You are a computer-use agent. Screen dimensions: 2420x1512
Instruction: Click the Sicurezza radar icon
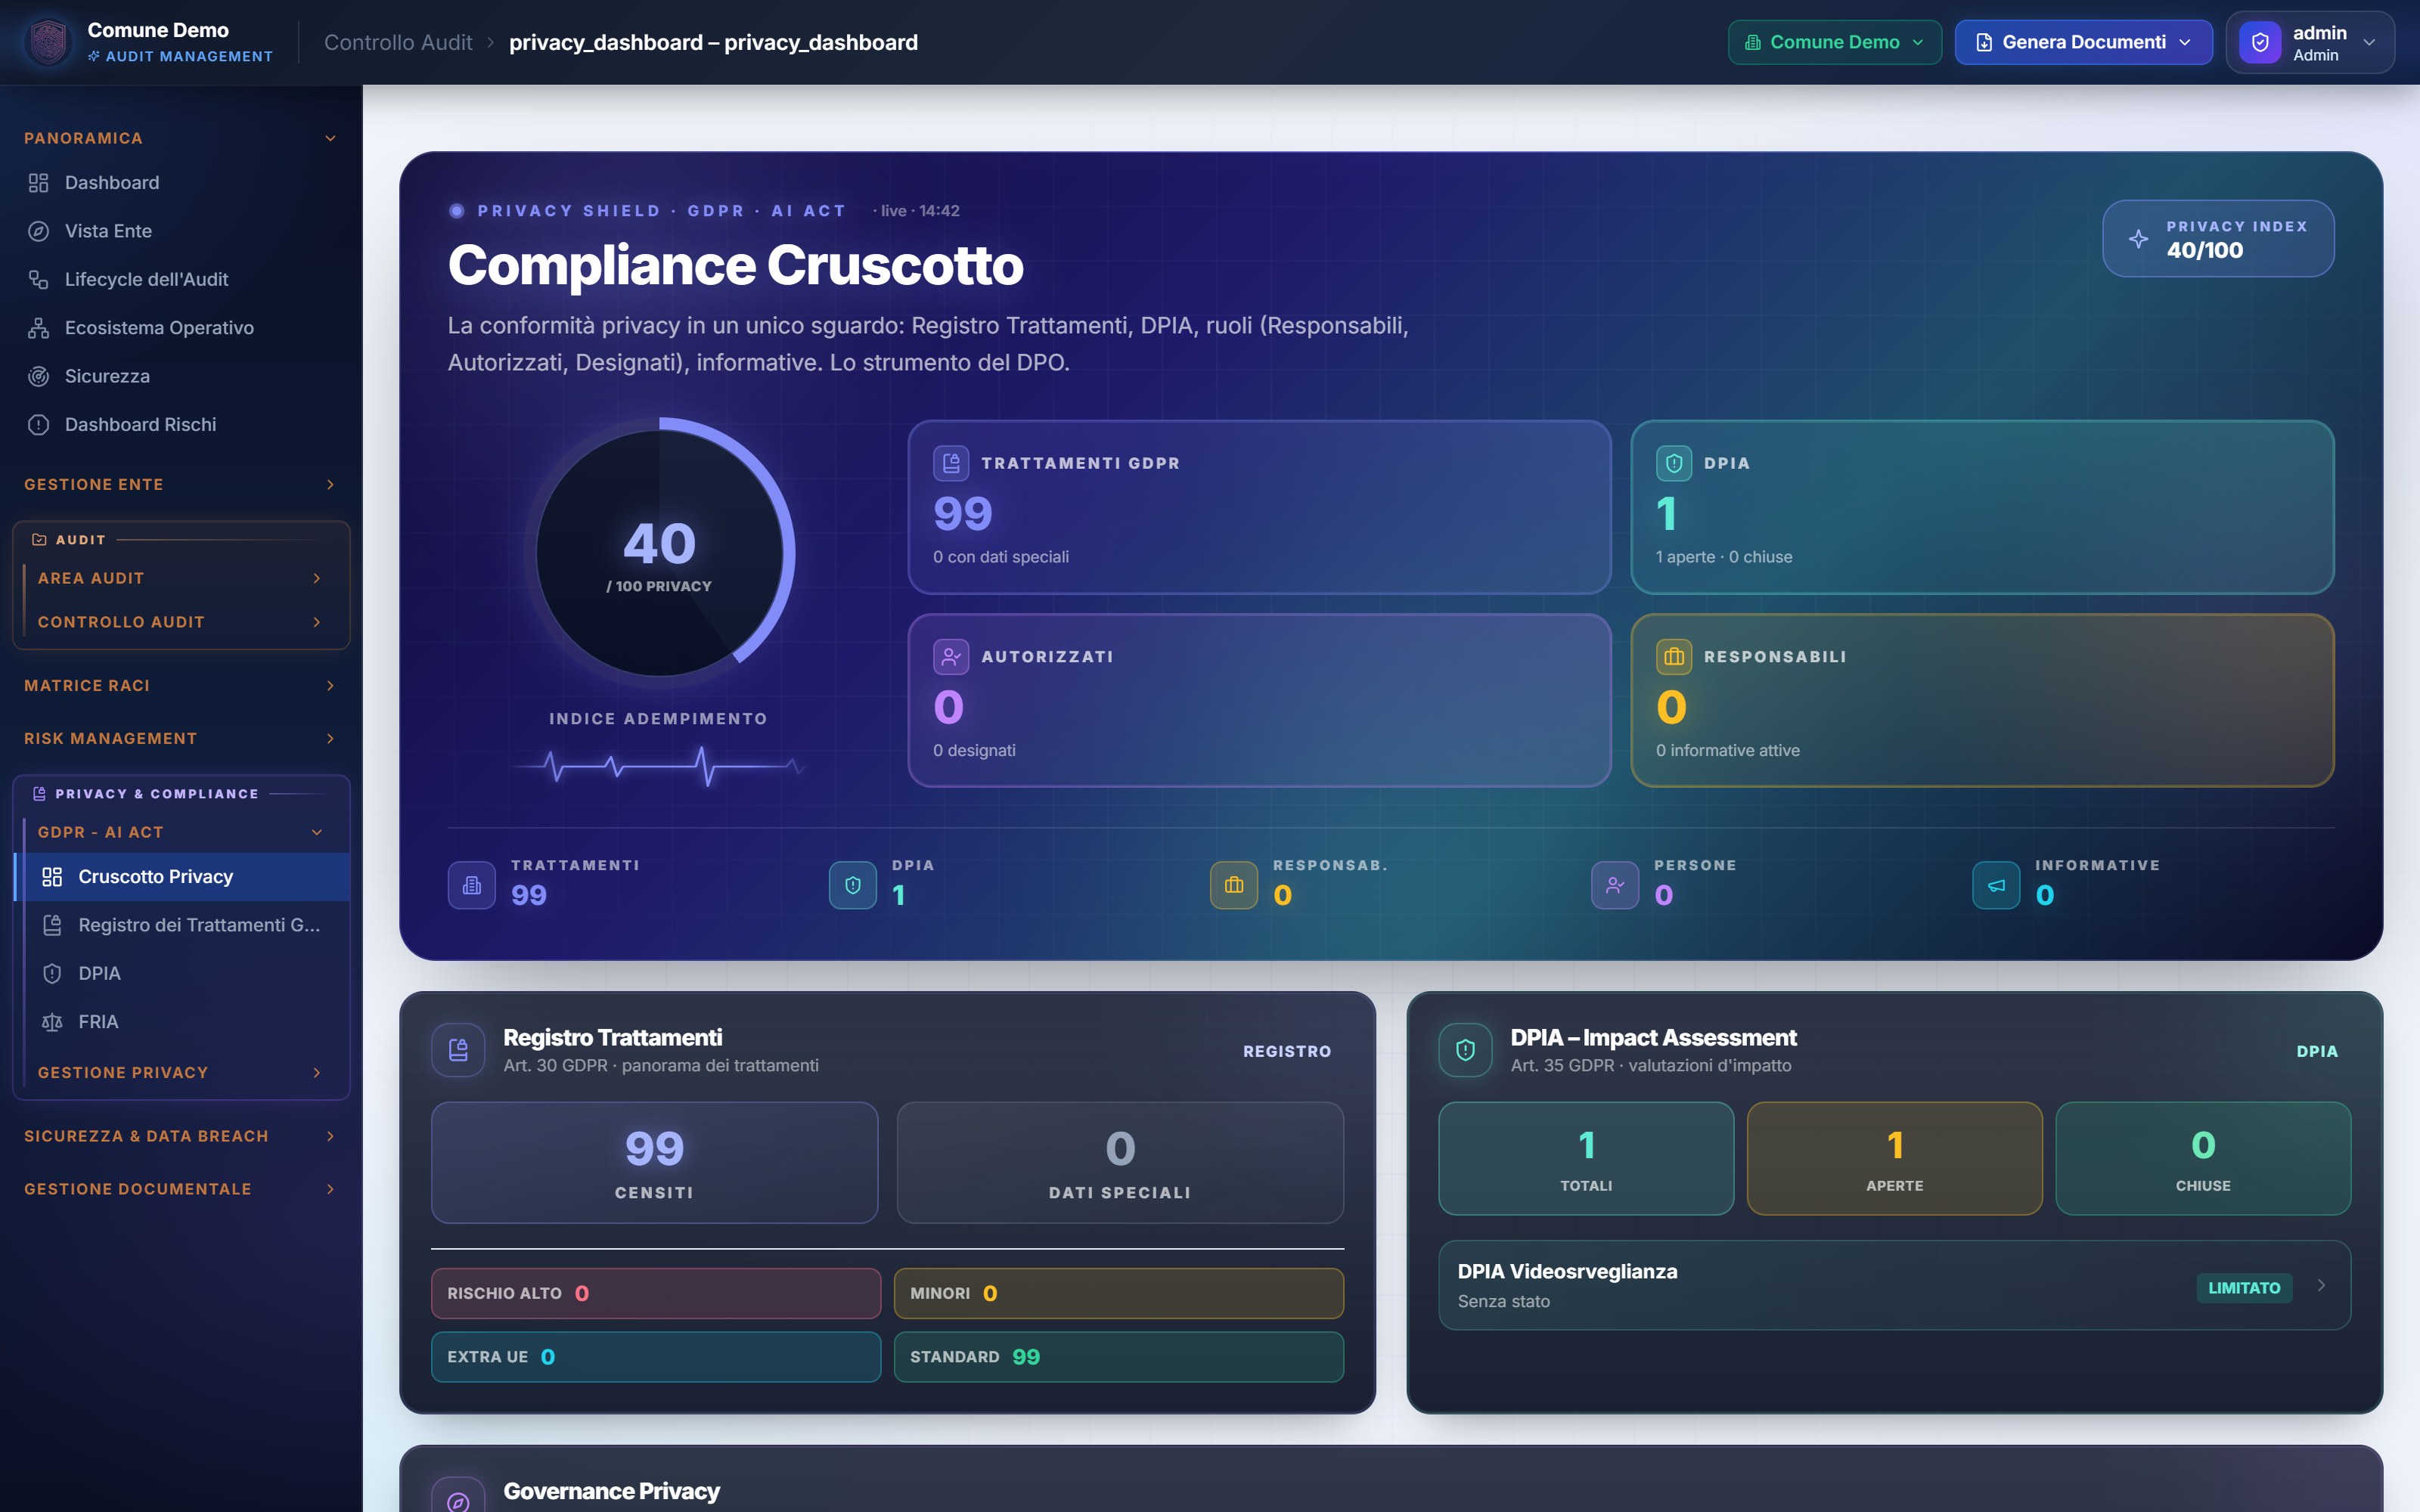(x=38, y=376)
